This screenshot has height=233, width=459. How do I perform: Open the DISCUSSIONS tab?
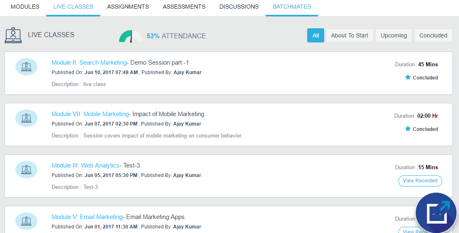tap(239, 7)
